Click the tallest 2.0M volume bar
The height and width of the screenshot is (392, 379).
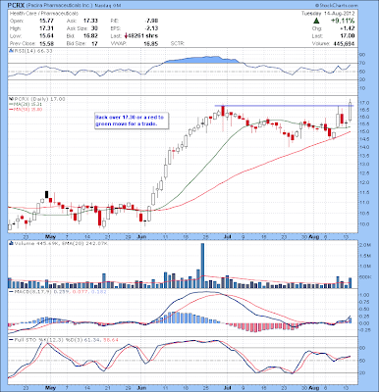click(202, 266)
